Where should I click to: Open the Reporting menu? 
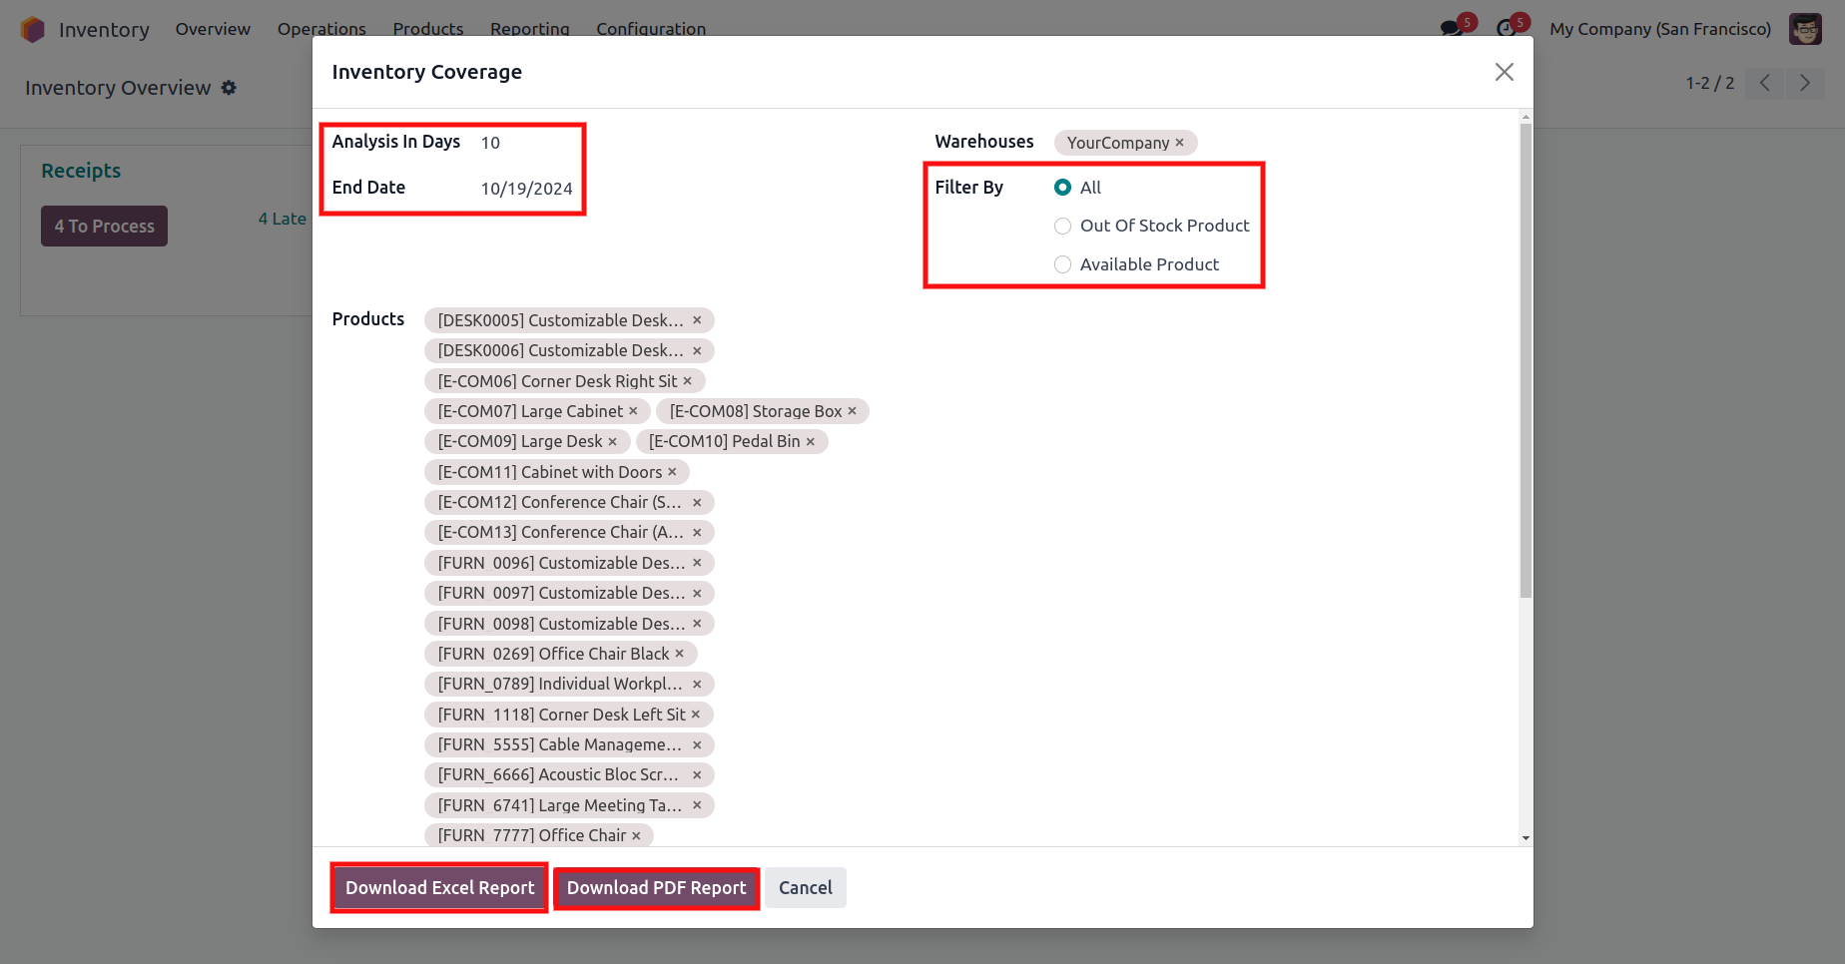tap(530, 29)
